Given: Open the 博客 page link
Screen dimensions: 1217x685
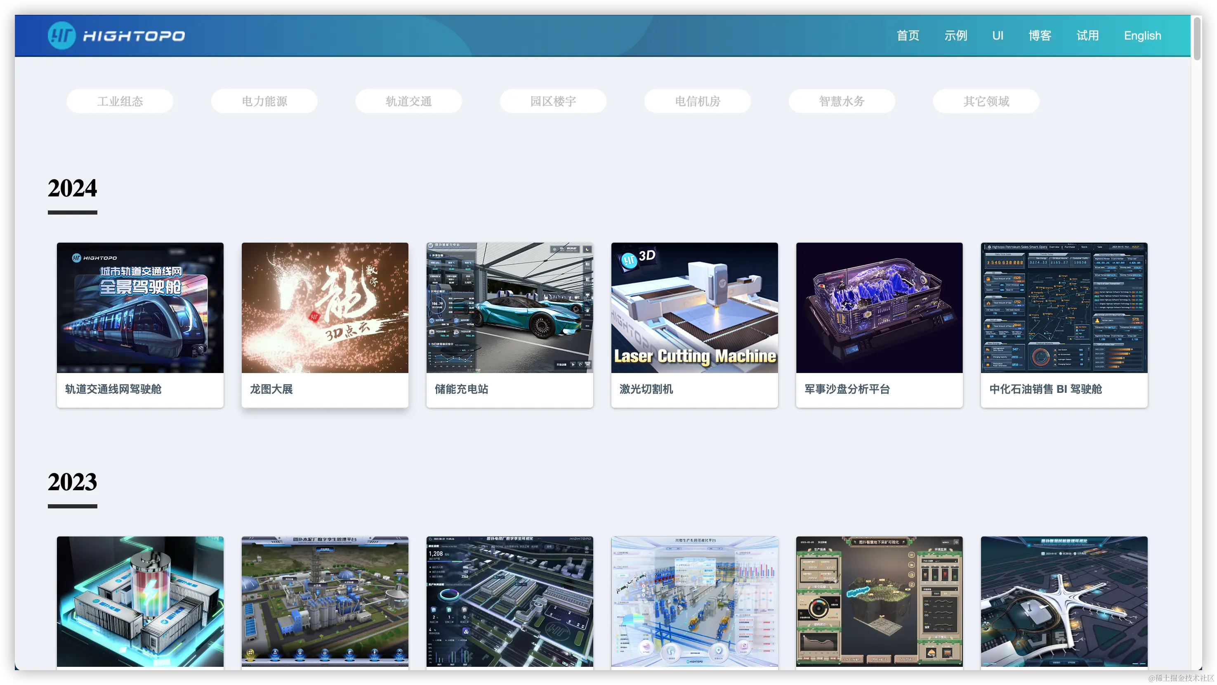Looking at the screenshot, I should pyautogui.click(x=1039, y=36).
